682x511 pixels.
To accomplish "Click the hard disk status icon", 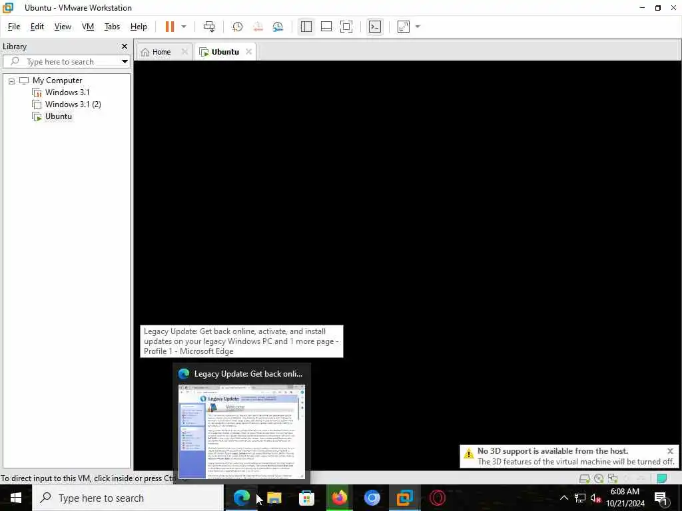I will [585, 478].
